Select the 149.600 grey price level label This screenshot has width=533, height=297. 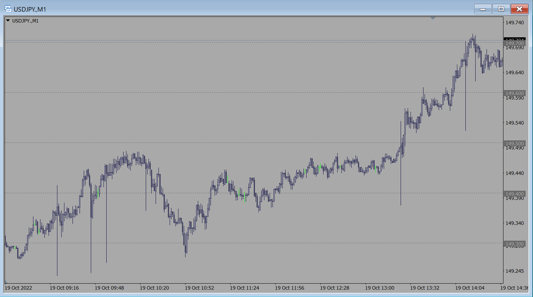coord(514,93)
